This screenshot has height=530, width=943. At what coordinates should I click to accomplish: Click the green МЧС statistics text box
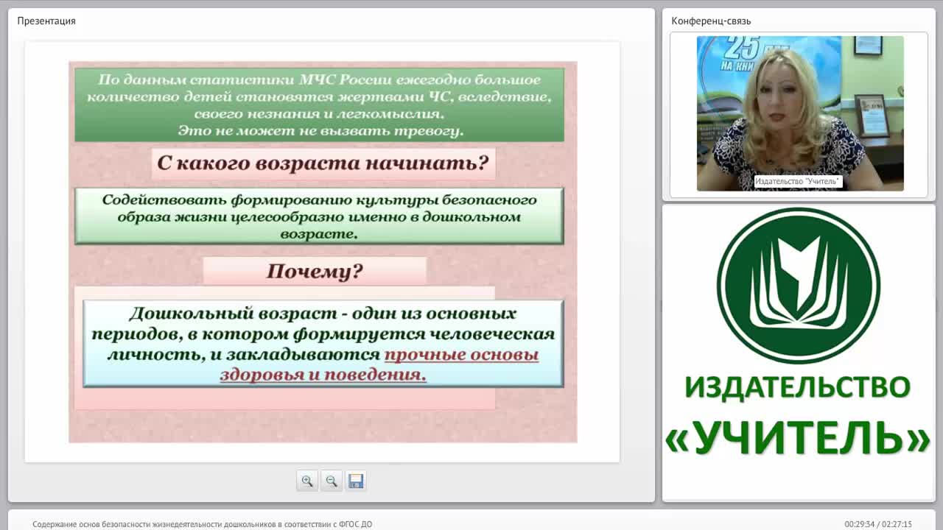319,105
